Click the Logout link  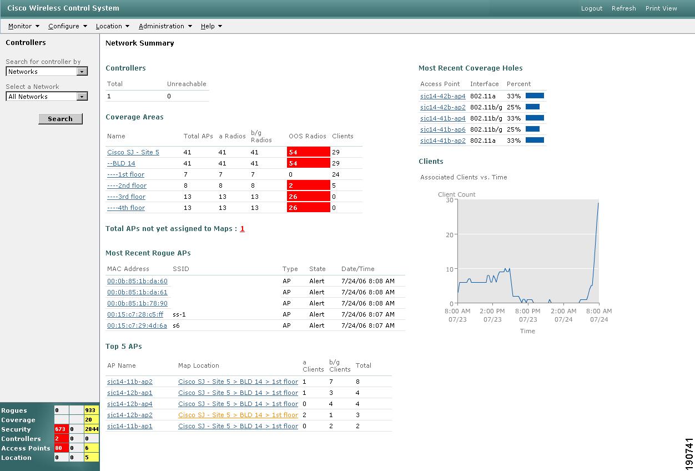click(x=592, y=8)
